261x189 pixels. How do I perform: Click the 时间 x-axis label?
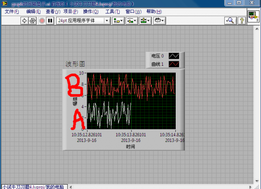(x=130, y=147)
